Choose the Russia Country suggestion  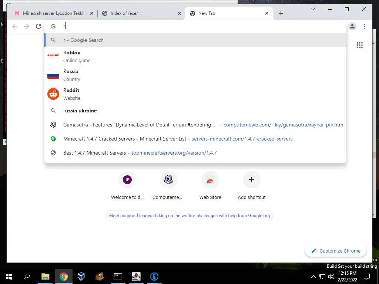point(195,75)
